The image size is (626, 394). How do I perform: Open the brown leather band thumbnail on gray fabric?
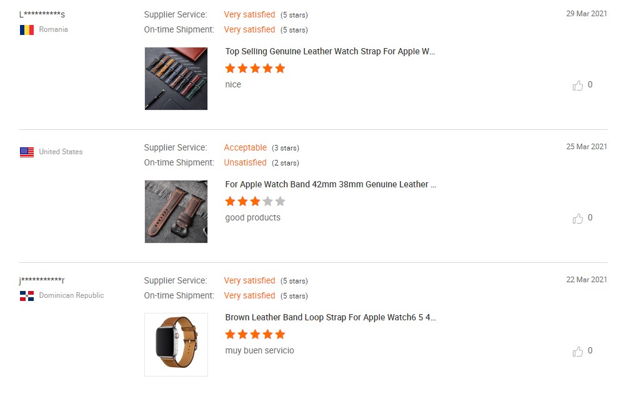(x=176, y=212)
